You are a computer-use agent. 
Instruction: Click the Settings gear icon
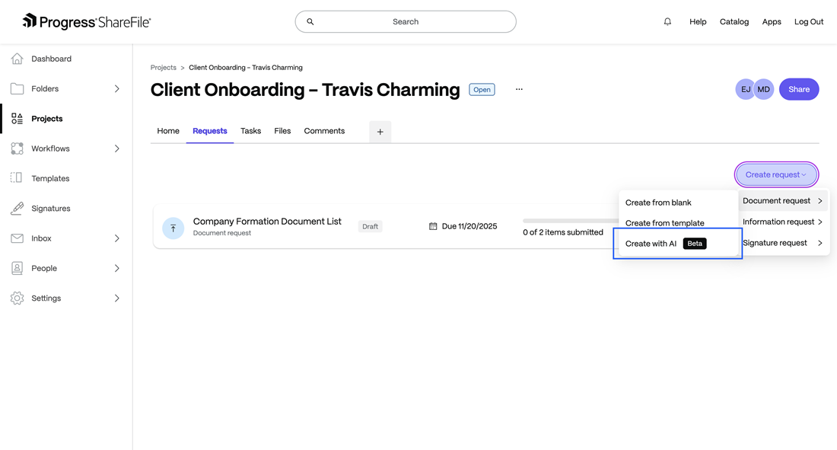click(x=17, y=298)
